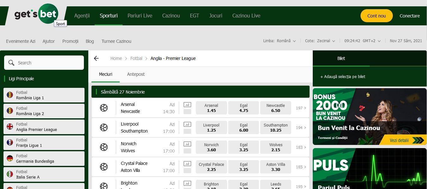Bet on Arsenal to win at 1.45
Viewport: 427px width, 189px height.
pyautogui.click(x=211, y=108)
